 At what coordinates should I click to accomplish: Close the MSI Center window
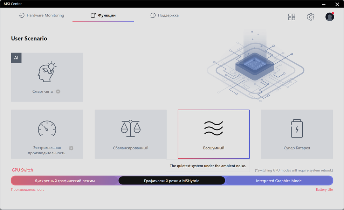pos(337,4)
